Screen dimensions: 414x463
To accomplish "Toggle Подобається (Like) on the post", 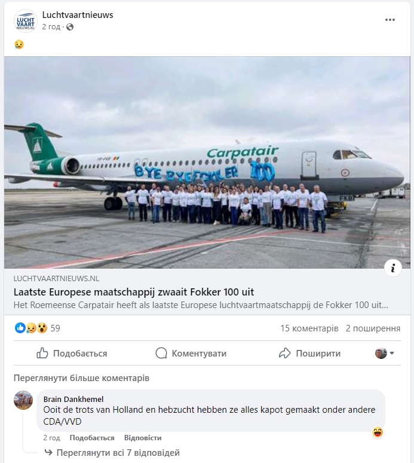I will 72,353.
